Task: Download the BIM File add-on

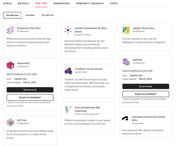Action: tap(146, 86)
